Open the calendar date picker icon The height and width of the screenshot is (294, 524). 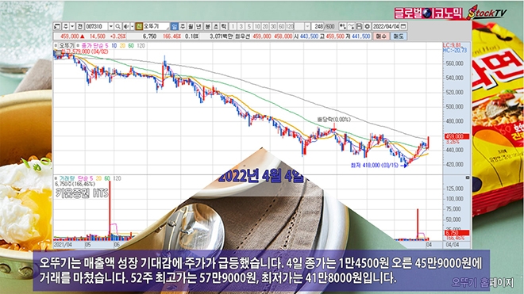[x=403, y=26]
